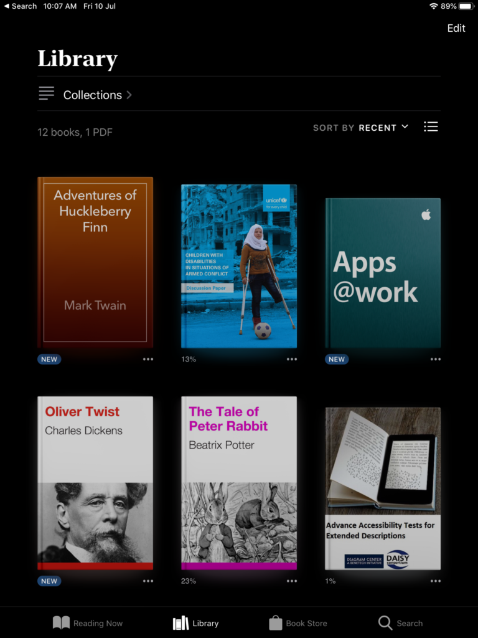The width and height of the screenshot is (478, 638).
Task: Open The Tale of Peter Rabbit cover
Action: pyautogui.click(x=239, y=483)
